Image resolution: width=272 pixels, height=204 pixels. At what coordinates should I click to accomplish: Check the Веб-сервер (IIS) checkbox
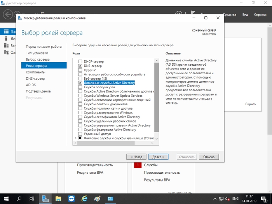pos(80,78)
